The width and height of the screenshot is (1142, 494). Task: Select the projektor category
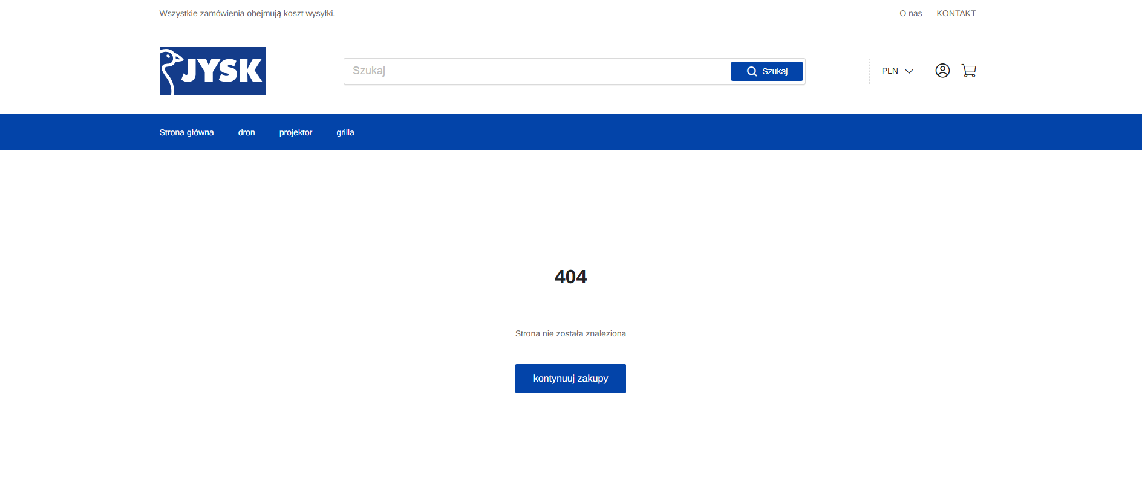point(296,132)
